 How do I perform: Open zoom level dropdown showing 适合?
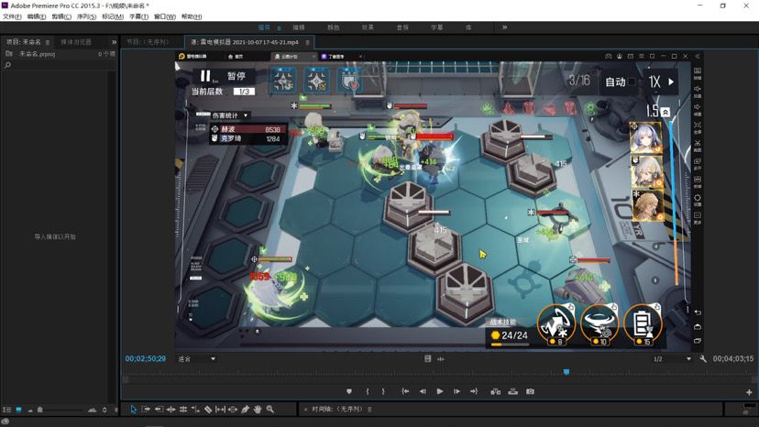pyautogui.click(x=196, y=359)
